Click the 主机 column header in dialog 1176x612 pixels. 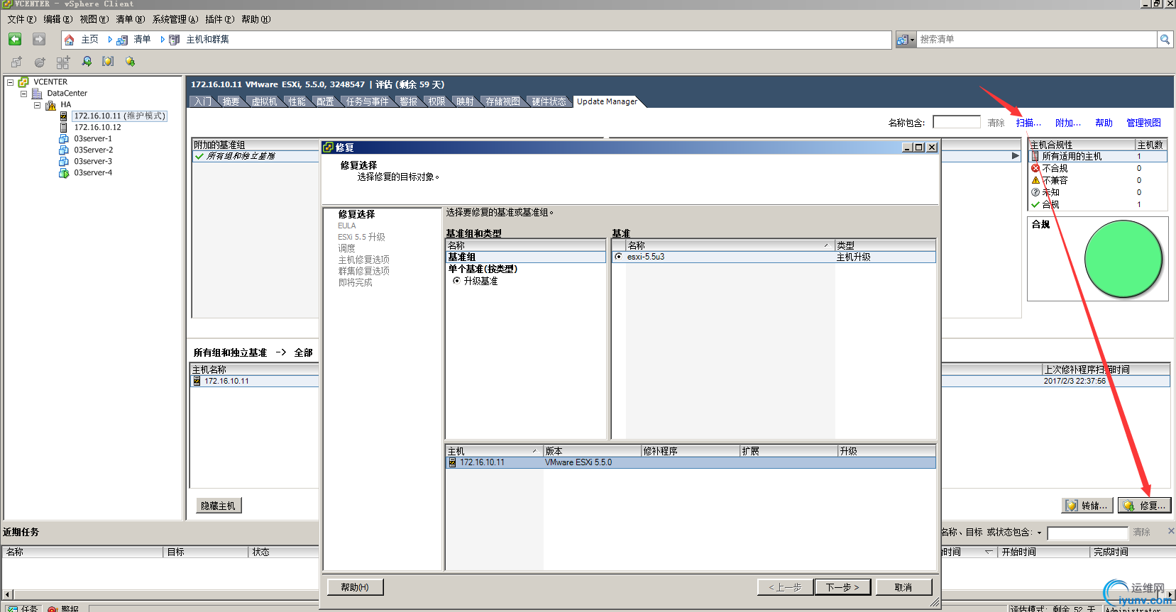click(x=493, y=451)
